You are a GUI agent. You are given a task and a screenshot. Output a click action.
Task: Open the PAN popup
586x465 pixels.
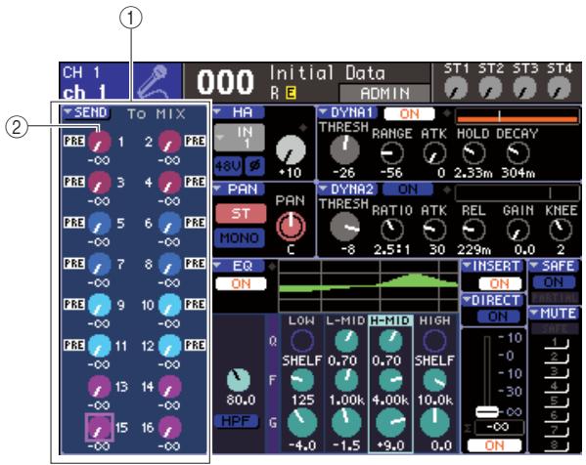(239, 190)
